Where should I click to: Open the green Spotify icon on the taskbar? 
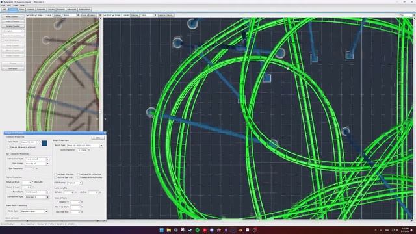tap(198, 230)
